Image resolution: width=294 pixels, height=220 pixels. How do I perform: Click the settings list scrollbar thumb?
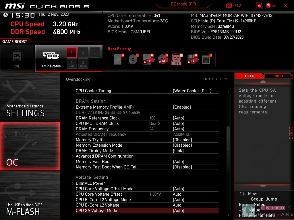(228, 150)
